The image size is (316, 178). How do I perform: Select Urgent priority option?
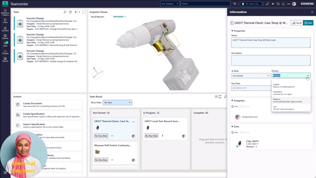291,86
